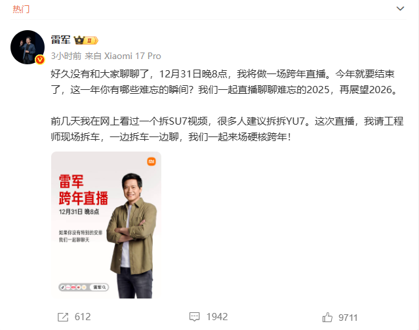The height and width of the screenshot is (330, 419).
Task: Click the orange Mi logo on poster
Action: point(151,161)
